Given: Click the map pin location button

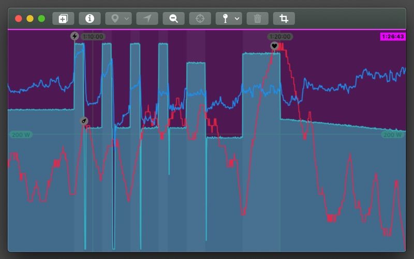Looking at the screenshot, I should [x=115, y=19].
